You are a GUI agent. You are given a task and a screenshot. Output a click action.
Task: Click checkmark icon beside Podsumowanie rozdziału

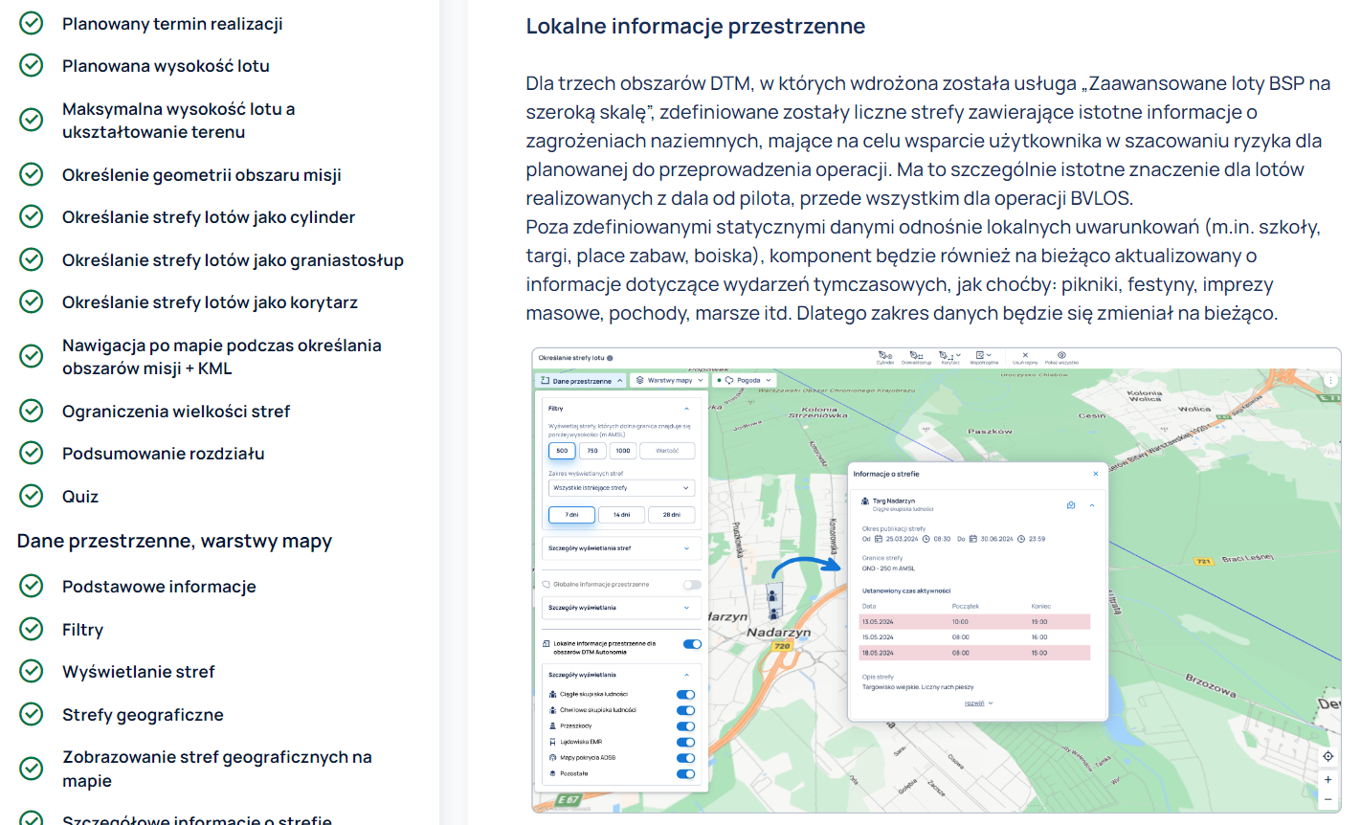[x=32, y=453]
